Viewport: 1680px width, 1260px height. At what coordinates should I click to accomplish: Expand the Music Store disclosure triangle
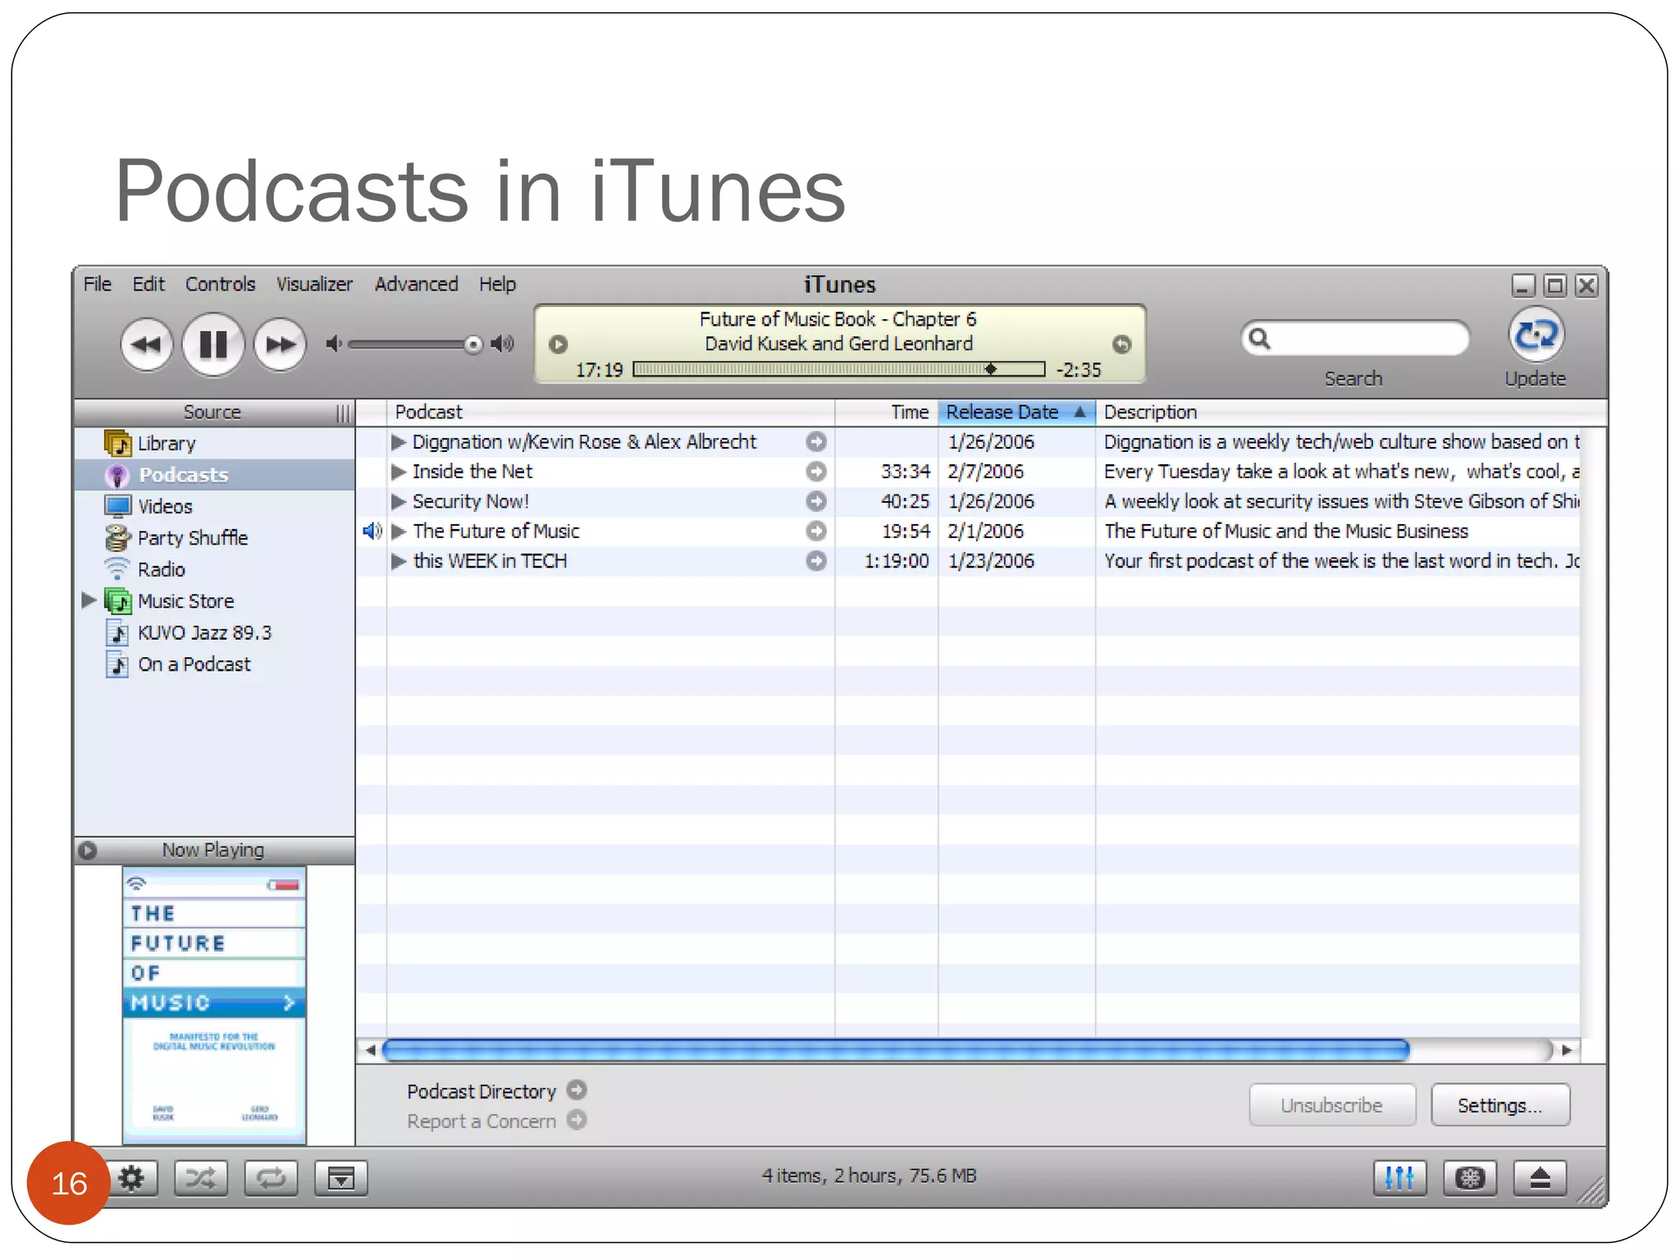tap(89, 600)
